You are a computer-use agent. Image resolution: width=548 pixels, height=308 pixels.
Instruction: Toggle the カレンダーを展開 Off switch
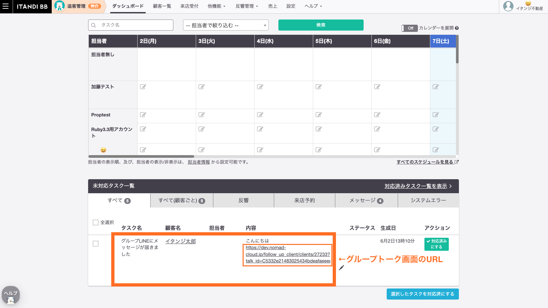(409, 28)
